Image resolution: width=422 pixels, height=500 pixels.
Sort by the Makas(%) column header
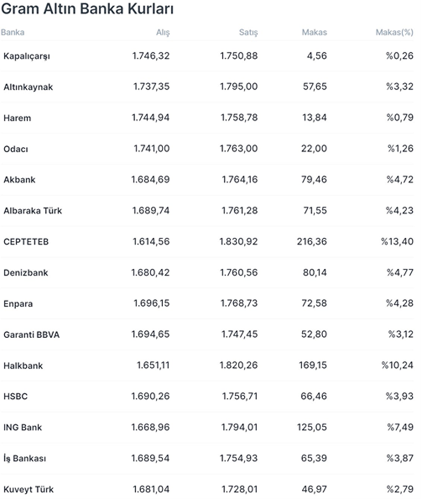click(x=394, y=32)
